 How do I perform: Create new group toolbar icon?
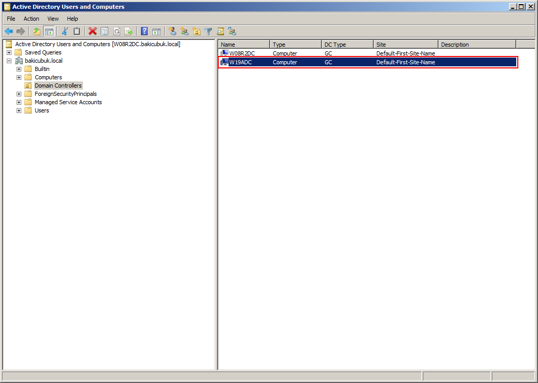click(x=184, y=32)
